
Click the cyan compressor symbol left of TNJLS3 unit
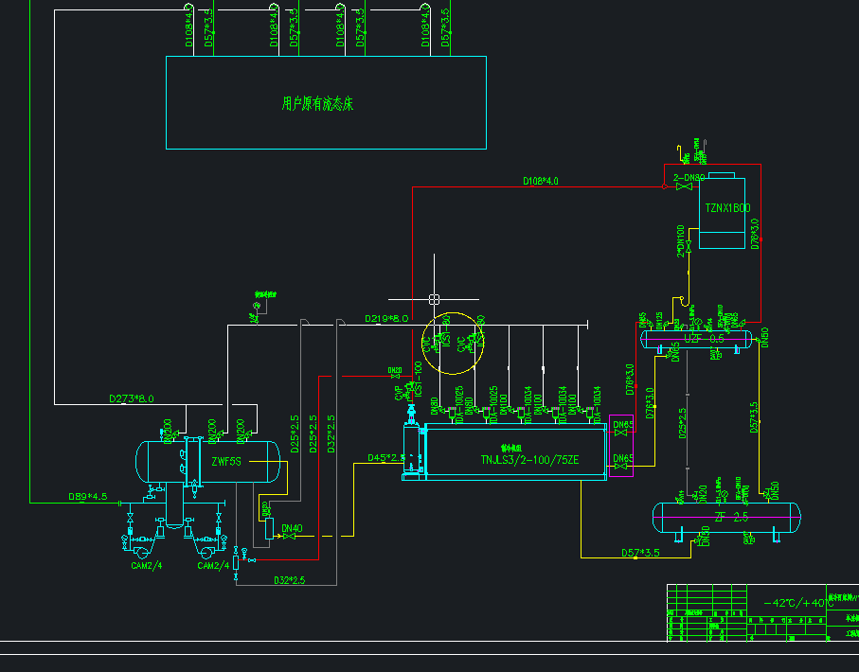413,444
